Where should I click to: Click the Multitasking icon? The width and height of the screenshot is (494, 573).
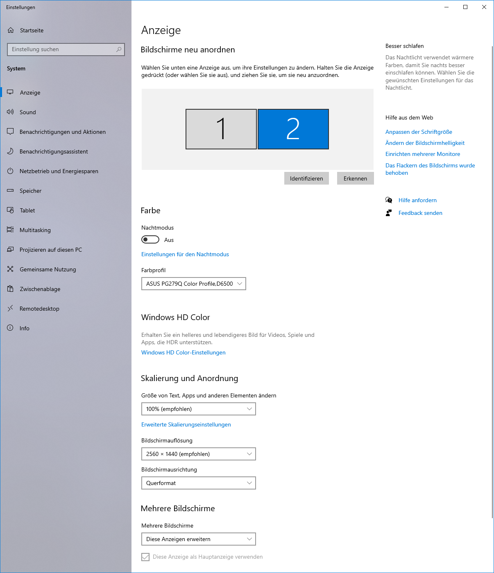pyautogui.click(x=10, y=230)
